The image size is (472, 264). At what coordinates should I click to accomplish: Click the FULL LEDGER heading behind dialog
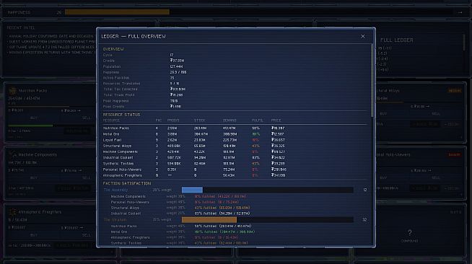397,40
